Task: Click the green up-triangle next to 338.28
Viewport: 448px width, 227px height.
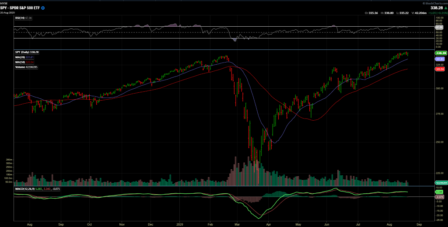Action: click(445, 8)
